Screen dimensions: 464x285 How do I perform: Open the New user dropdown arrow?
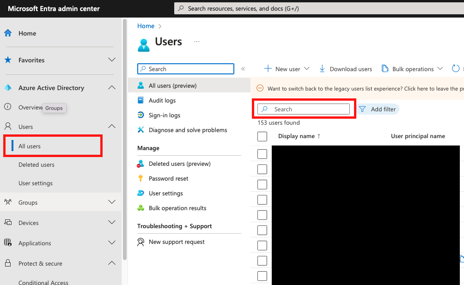pyautogui.click(x=306, y=68)
